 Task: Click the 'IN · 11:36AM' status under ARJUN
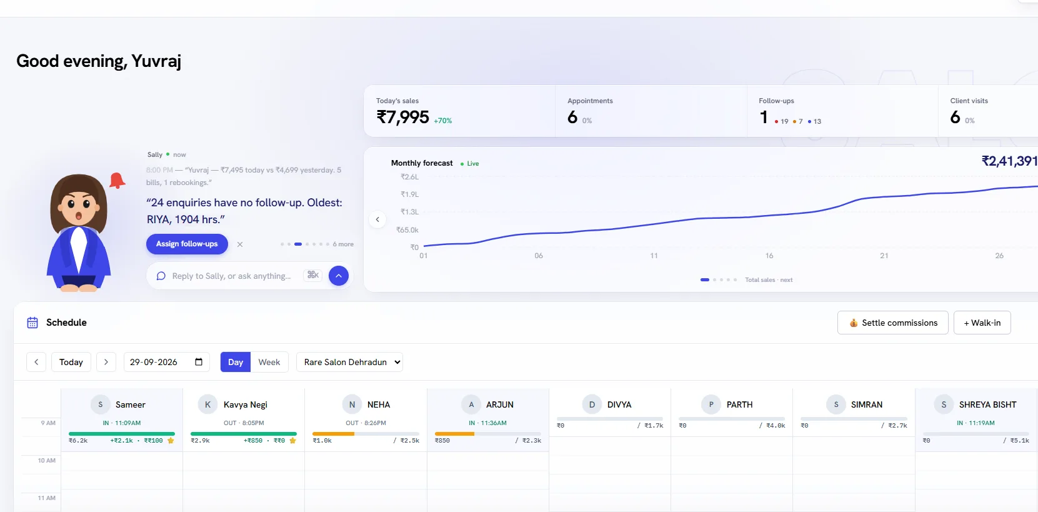pos(487,423)
